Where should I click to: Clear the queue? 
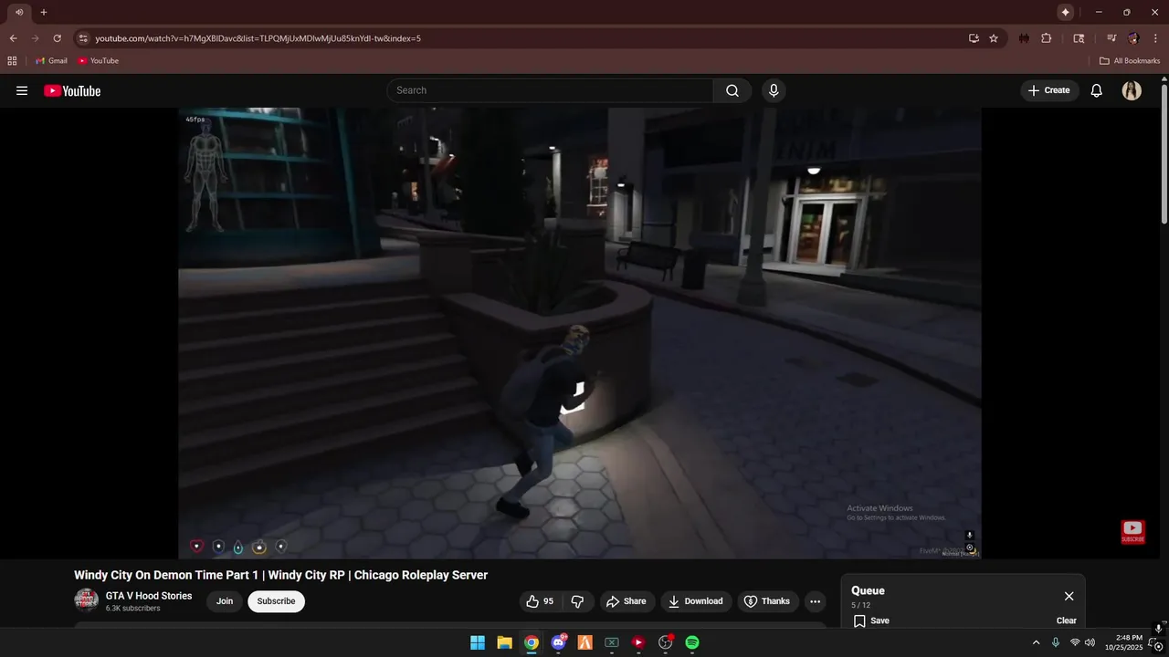(1067, 620)
